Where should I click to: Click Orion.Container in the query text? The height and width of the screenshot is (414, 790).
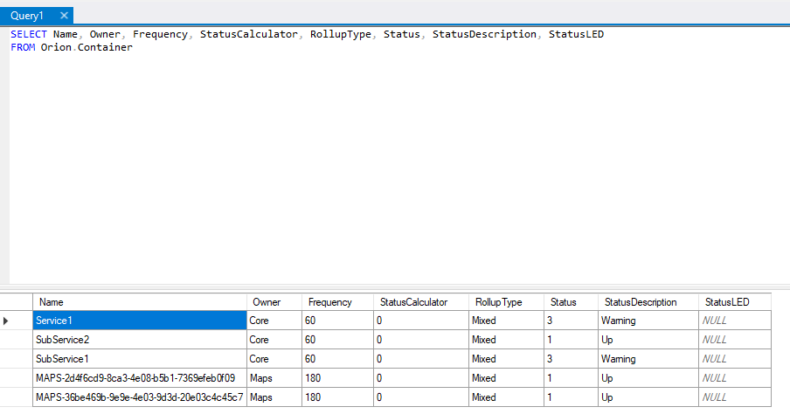(87, 47)
